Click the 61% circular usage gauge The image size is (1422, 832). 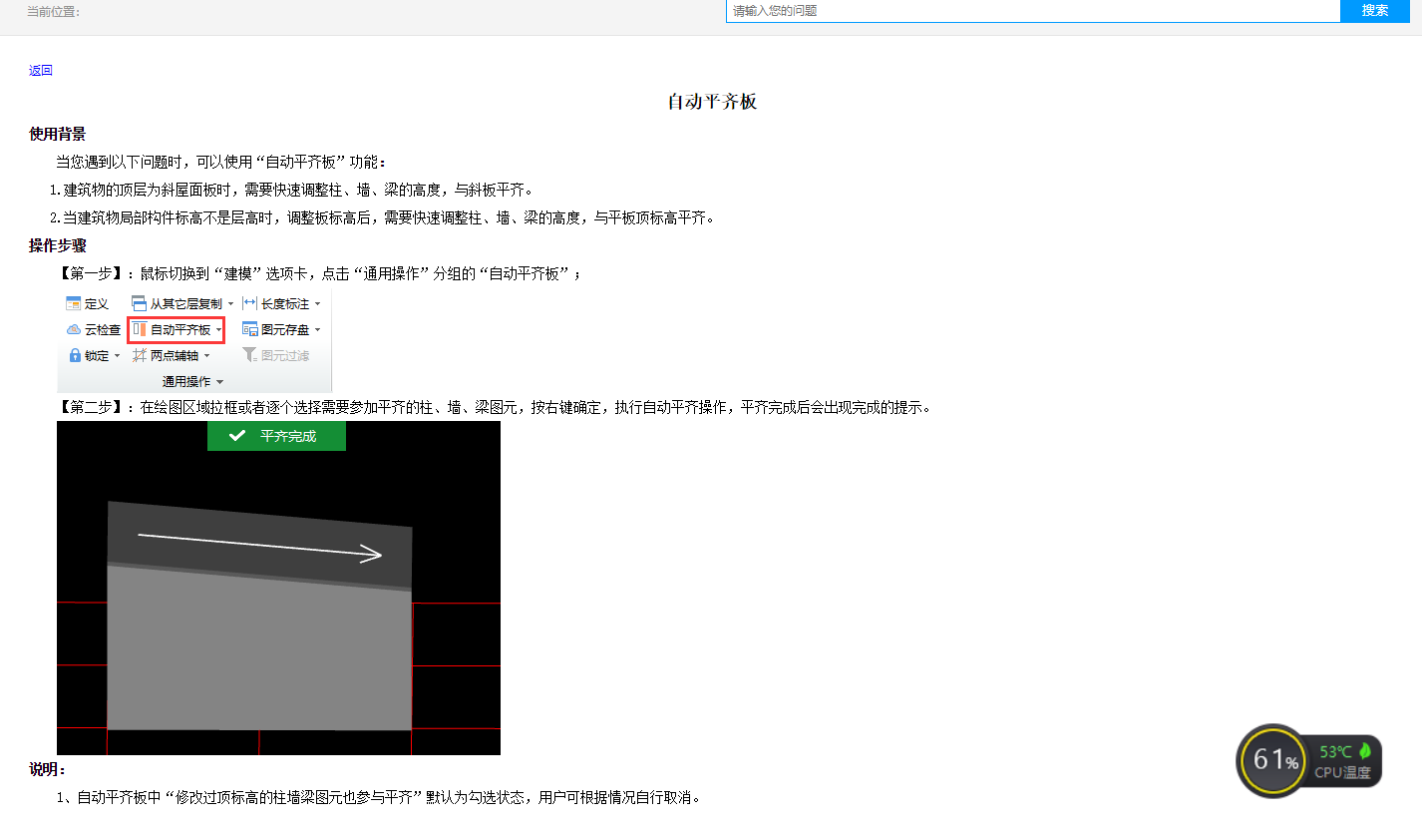point(1272,760)
